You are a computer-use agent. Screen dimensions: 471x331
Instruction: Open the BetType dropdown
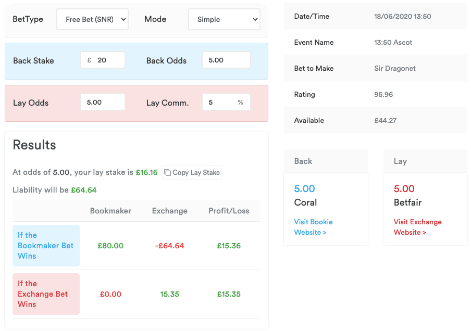pos(92,19)
